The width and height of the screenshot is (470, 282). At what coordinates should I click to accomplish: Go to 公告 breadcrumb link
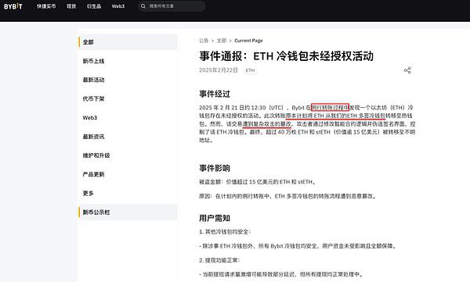pyautogui.click(x=204, y=41)
